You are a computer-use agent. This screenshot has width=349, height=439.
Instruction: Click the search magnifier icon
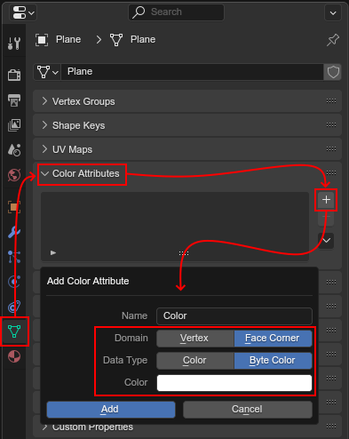[x=139, y=12]
